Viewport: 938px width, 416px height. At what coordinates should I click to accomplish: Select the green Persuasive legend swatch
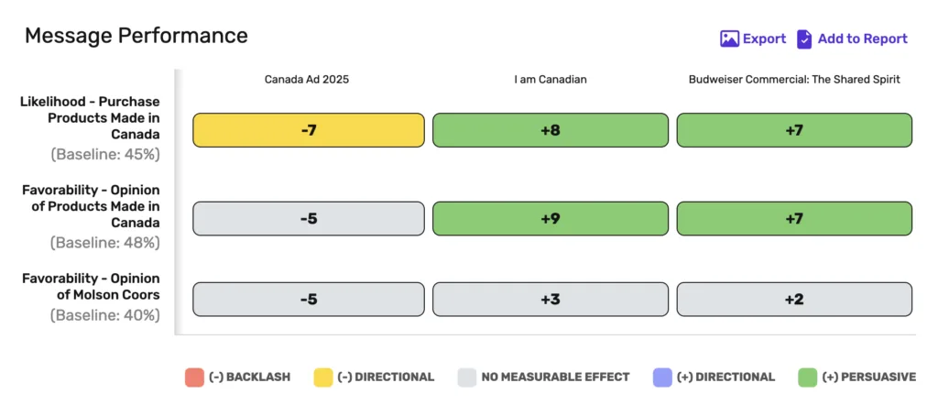(808, 378)
